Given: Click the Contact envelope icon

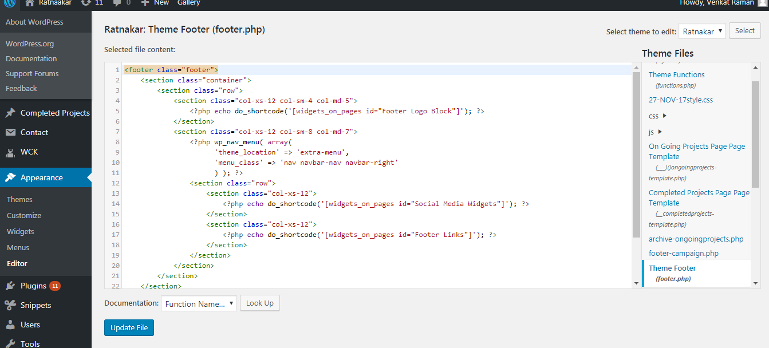Looking at the screenshot, I should 10,132.
